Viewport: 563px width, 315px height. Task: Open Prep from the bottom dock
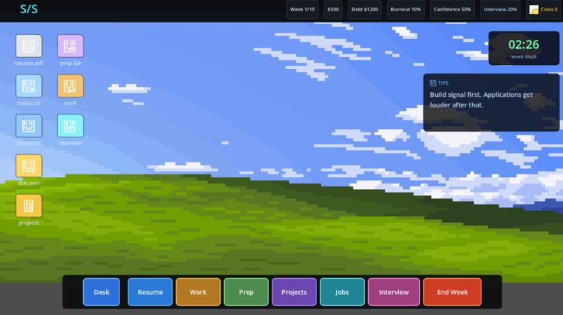point(246,292)
